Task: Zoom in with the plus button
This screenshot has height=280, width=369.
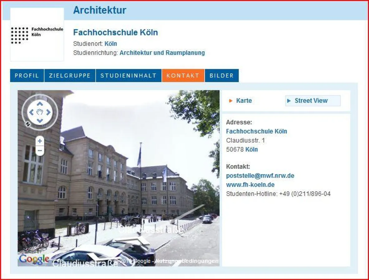Action: 40,141
